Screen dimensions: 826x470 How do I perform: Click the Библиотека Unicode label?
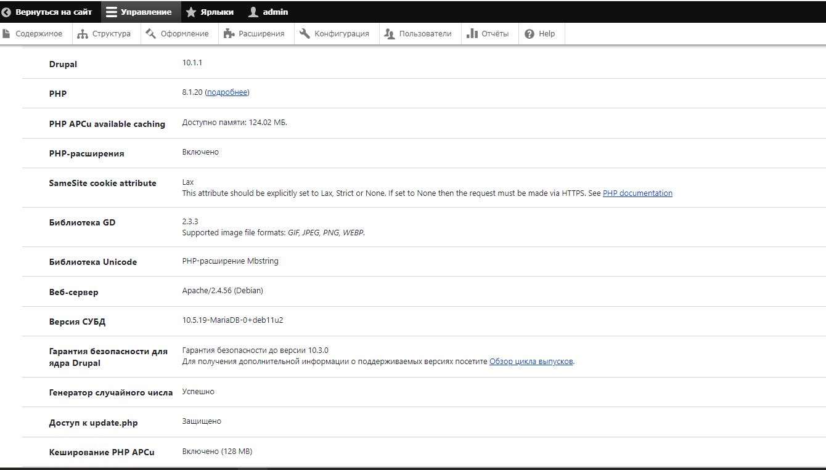(x=93, y=262)
